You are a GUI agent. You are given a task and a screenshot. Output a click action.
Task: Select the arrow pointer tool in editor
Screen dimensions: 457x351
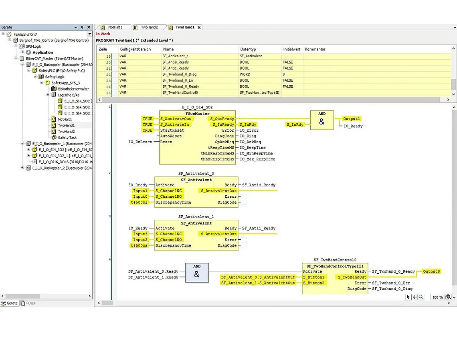coord(408,297)
